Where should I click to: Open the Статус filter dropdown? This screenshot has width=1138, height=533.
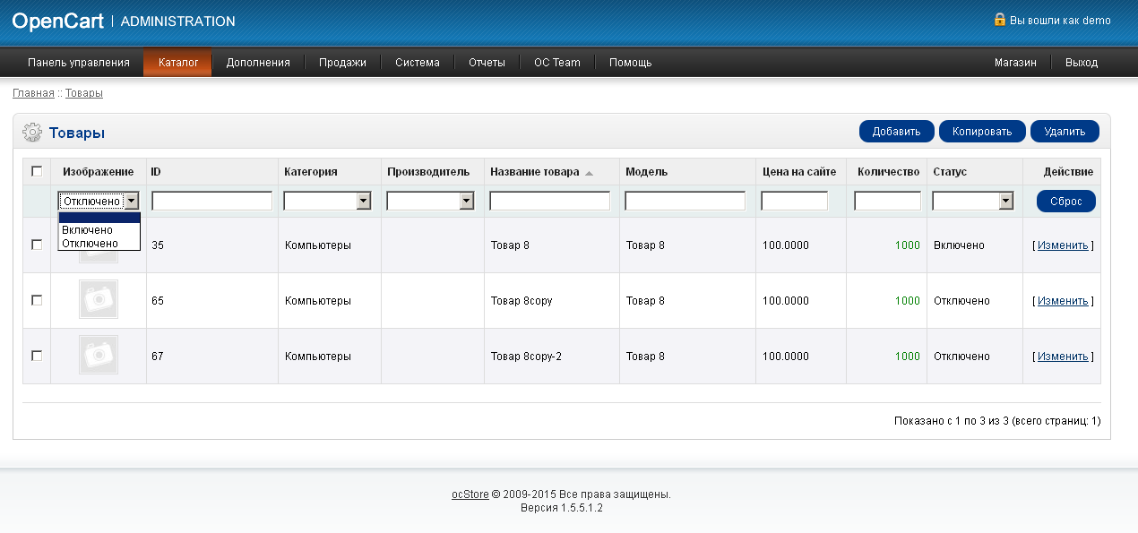(x=973, y=202)
